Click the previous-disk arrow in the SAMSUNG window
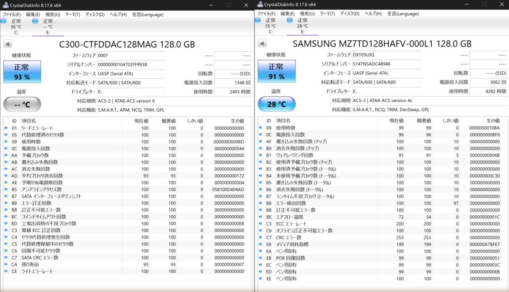 click(262, 44)
